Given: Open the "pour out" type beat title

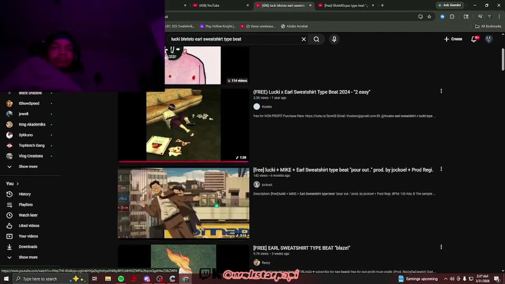Looking at the screenshot, I should (343, 170).
